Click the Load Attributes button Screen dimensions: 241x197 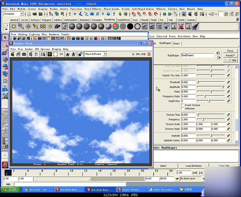(x=194, y=166)
